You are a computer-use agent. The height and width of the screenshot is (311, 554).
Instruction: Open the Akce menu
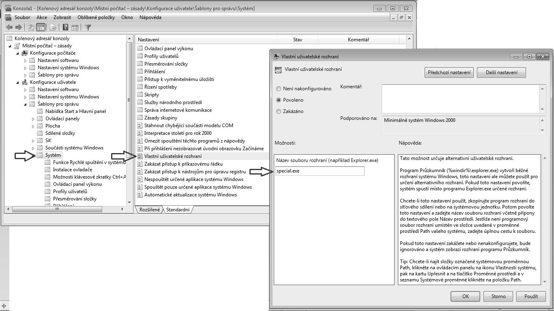click(x=42, y=17)
